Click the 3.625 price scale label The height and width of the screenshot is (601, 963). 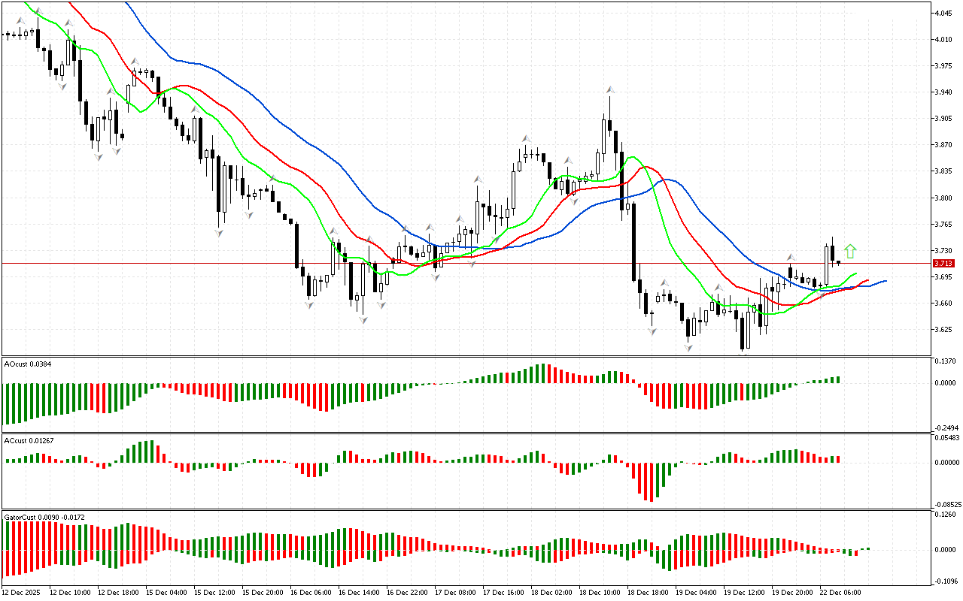pyautogui.click(x=943, y=330)
